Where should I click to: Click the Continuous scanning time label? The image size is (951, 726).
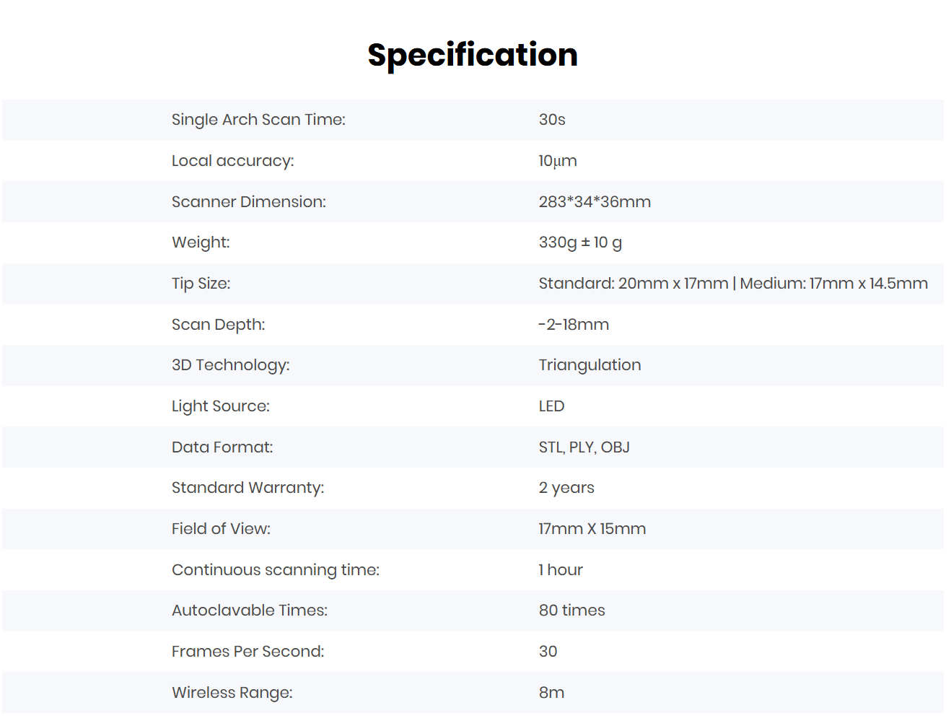tap(275, 570)
